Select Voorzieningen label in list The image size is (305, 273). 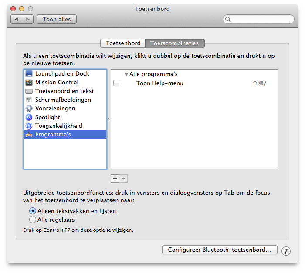[55, 109]
